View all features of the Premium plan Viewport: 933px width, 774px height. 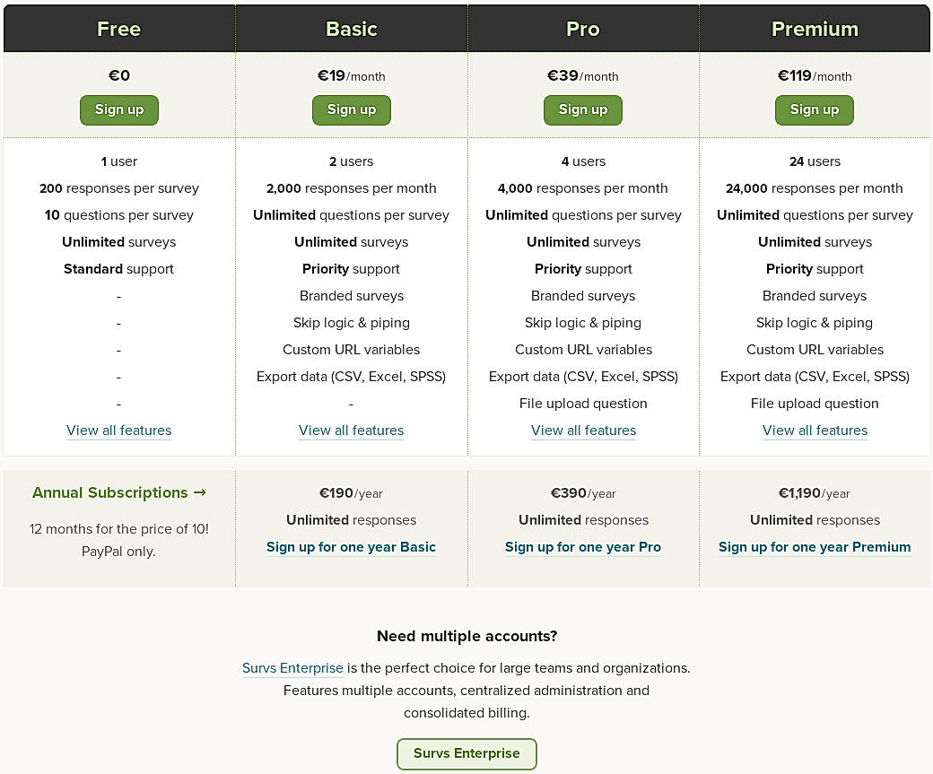pyautogui.click(x=815, y=430)
